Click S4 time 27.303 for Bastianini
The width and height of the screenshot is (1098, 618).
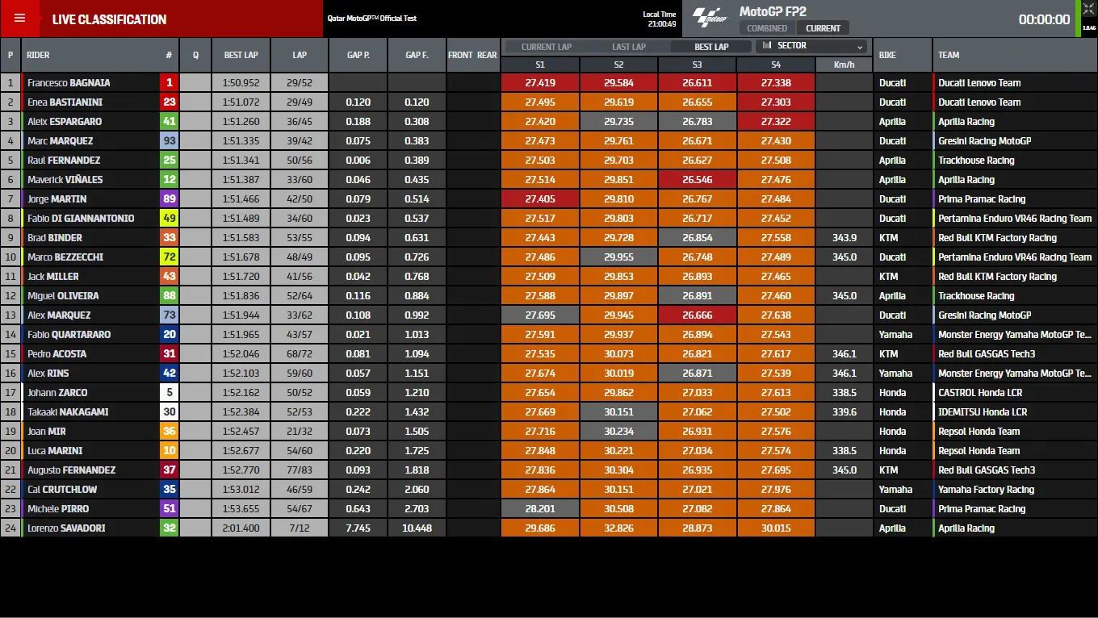tap(776, 102)
